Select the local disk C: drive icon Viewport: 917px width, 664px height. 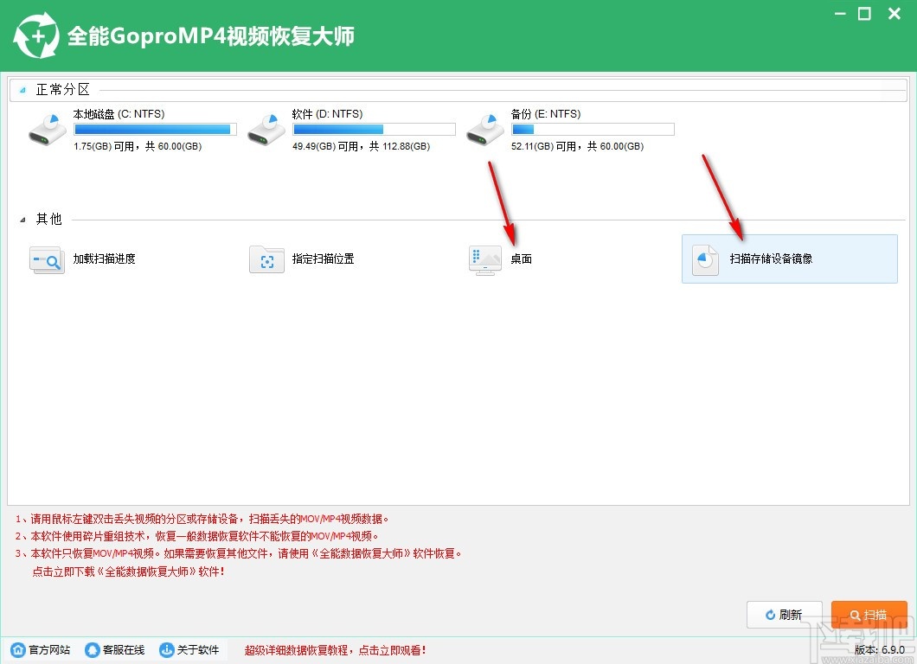(x=48, y=130)
